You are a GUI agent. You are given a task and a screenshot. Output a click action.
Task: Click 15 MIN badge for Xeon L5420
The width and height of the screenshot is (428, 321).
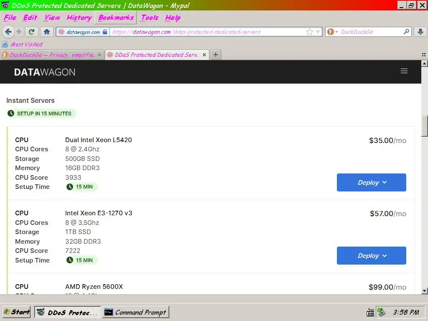point(81,187)
